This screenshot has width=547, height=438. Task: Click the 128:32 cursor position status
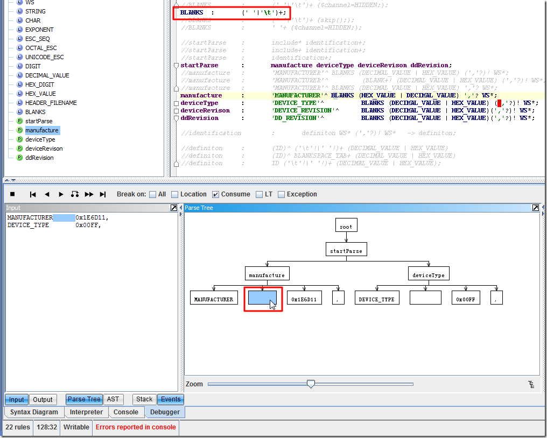pos(47,427)
